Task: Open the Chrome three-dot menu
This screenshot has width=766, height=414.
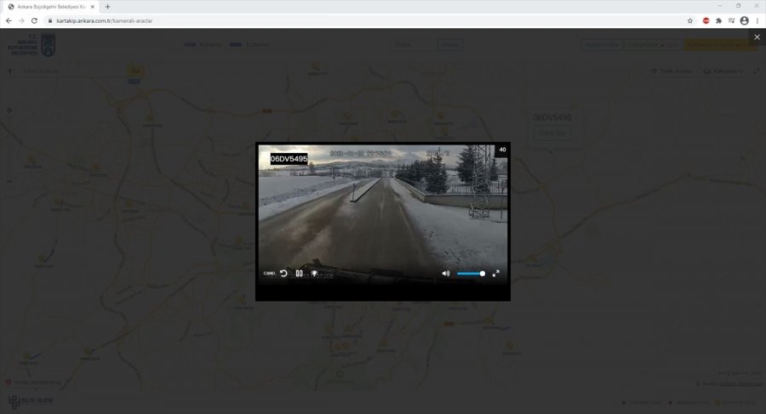Action: pos(757,20)
